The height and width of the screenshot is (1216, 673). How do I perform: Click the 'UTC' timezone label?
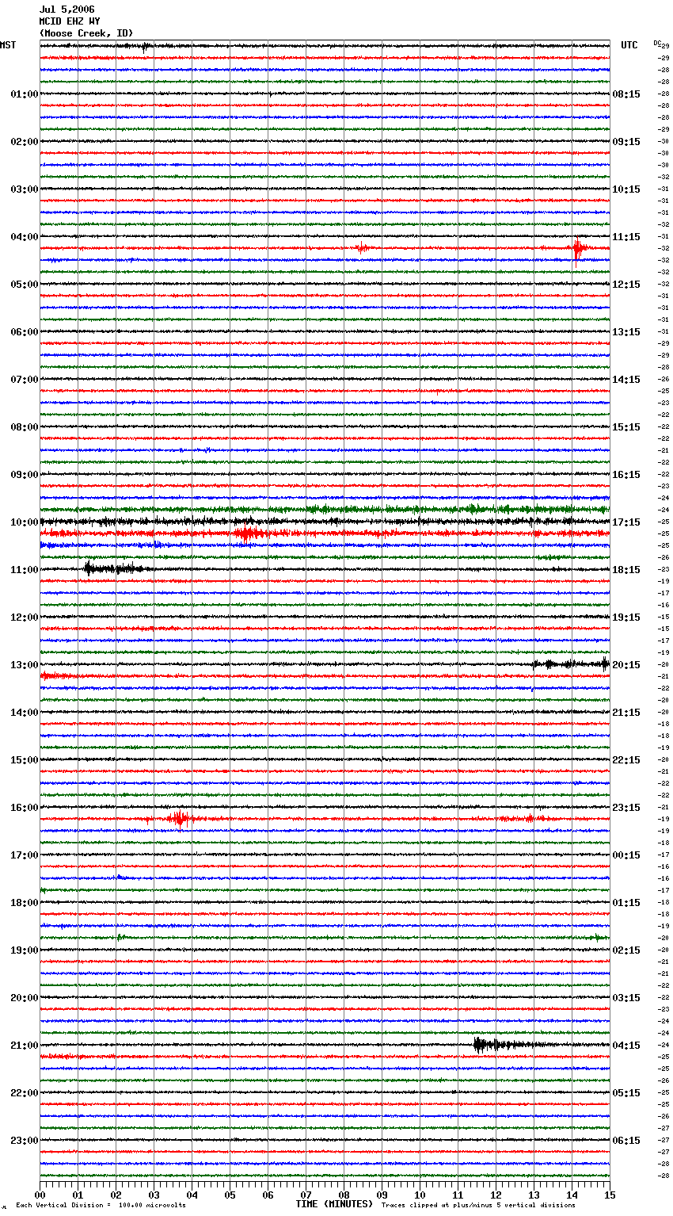[x=629, y=45]
